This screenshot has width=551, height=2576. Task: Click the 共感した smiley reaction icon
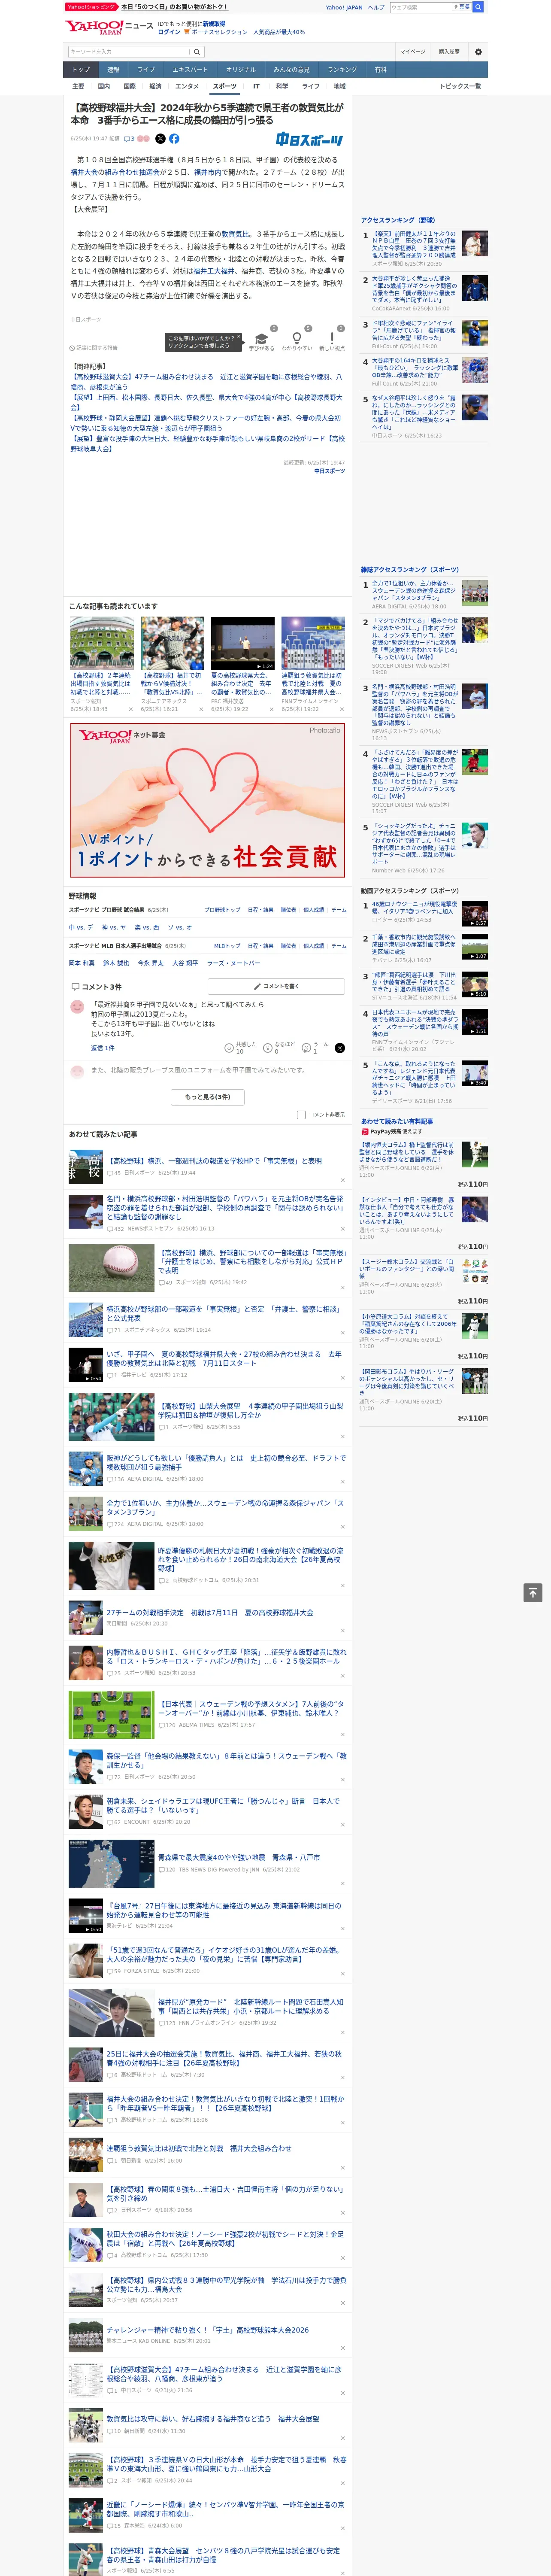click(x=229, y=1047)
